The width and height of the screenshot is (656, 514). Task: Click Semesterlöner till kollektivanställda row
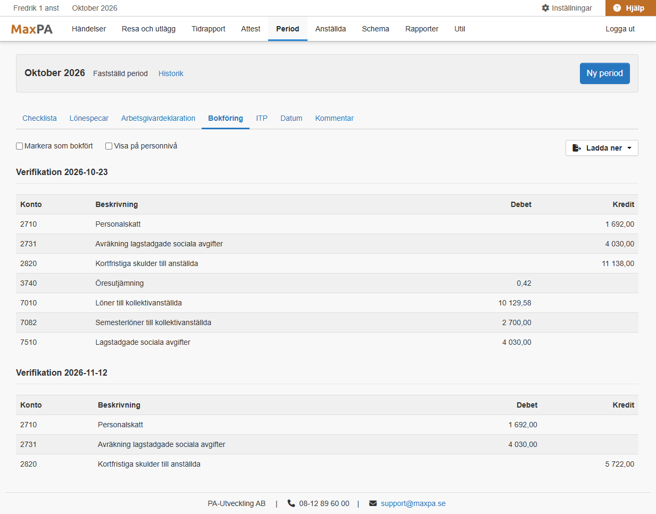point(327,322)
